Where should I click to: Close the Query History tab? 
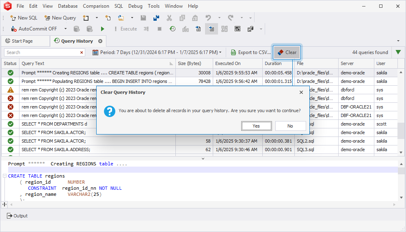pyautogui.click(x=100, y=41)
